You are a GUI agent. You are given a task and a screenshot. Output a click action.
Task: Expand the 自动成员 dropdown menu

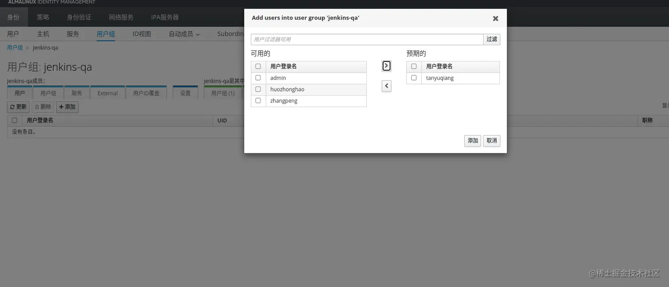pos(184,34)
